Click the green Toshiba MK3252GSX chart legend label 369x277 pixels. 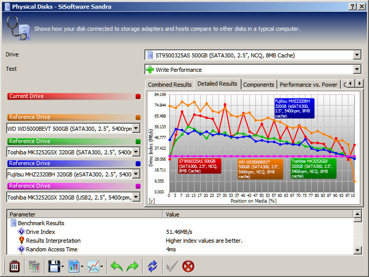313,168
